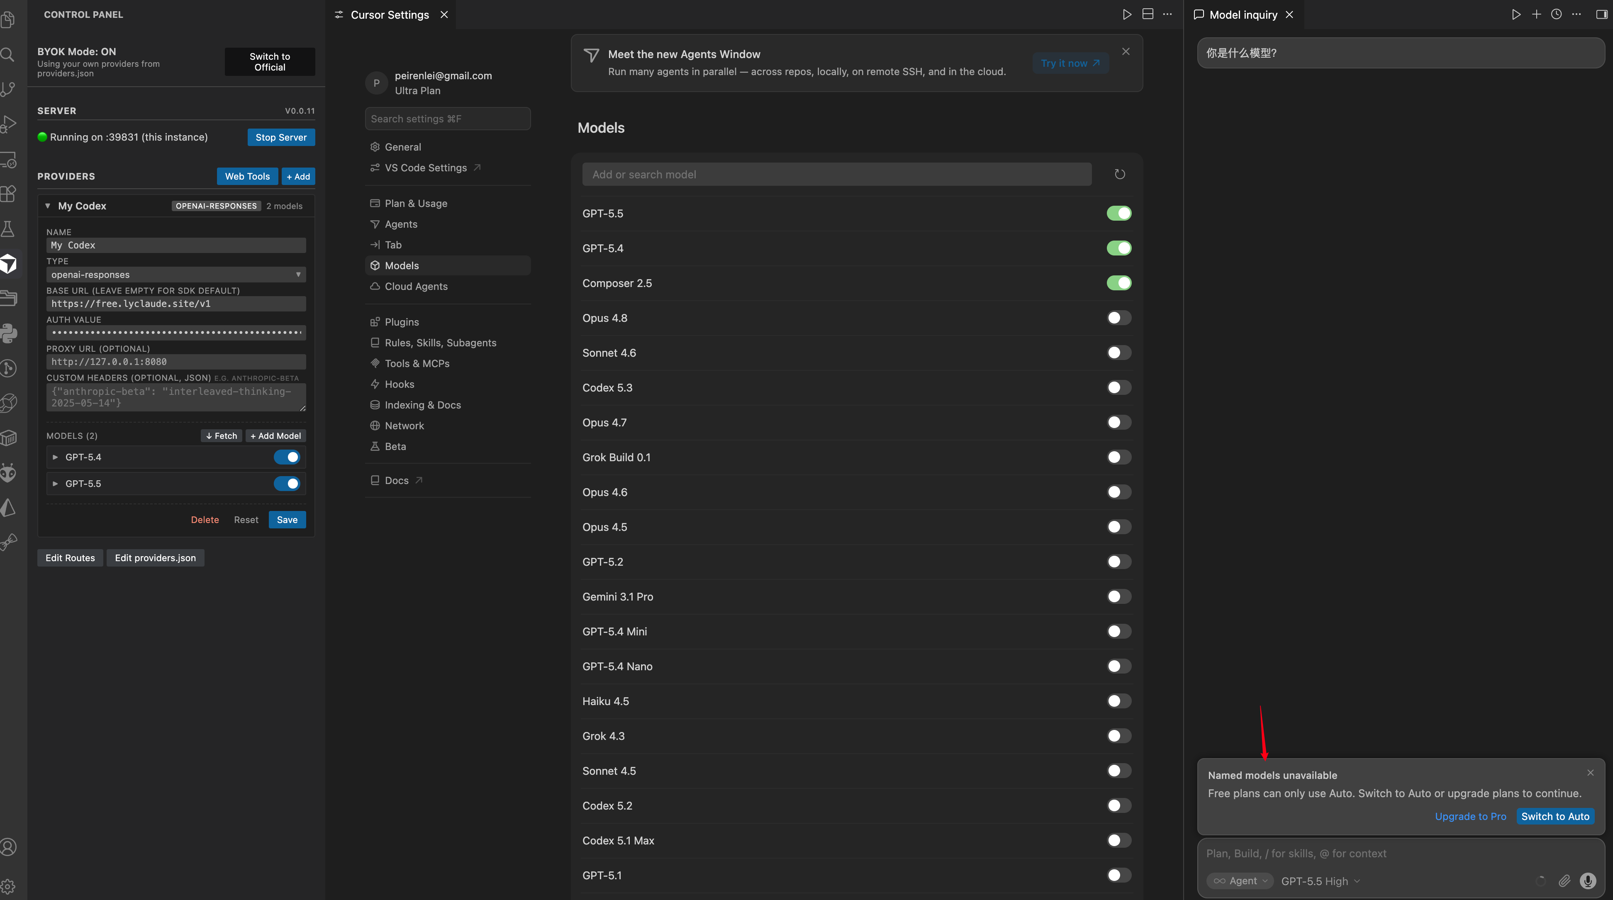Click the Fetch models button
1613x900 pixels.
point(222,435)
